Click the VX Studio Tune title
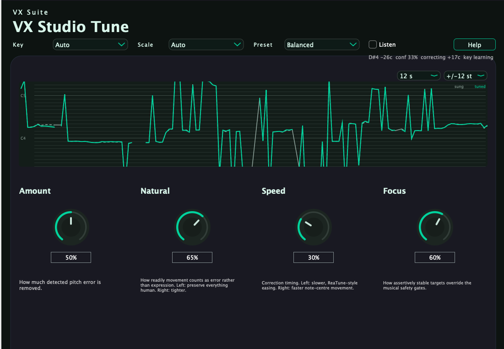This screenshot has height=349, width=504. click(70, 27)
